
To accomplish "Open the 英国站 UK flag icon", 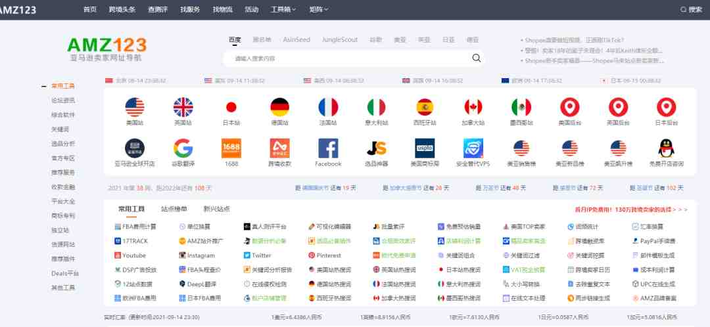I will [x=183, y=107].
